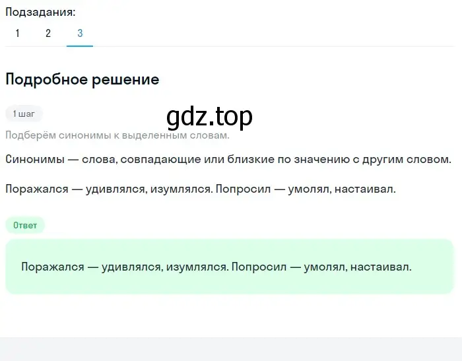Click the word 'умолял' in the solution line
This screenshot has width=462, height=361.
pyautogui.click(x=310, y=189)
